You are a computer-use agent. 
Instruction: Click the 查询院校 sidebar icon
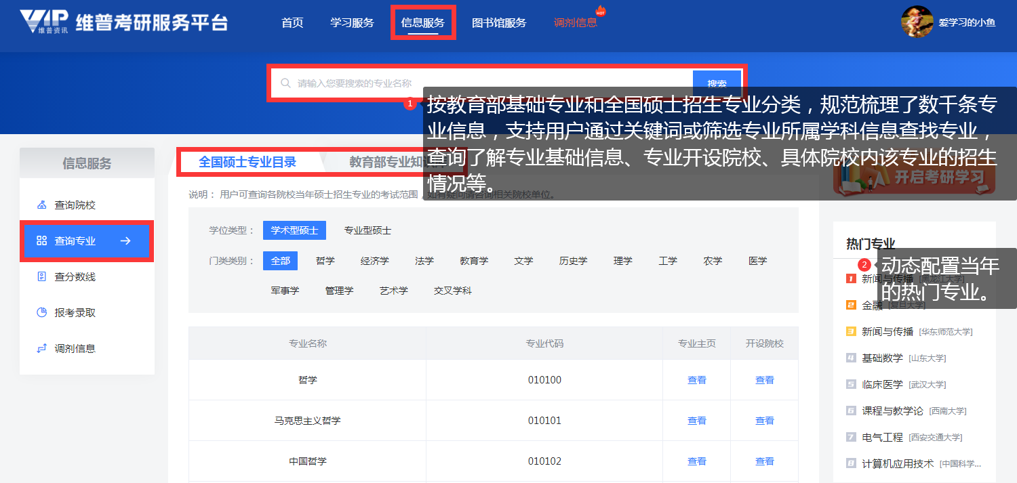tap(41, 205)
